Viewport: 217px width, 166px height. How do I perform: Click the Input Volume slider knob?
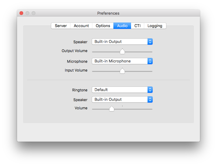point(122,71)
